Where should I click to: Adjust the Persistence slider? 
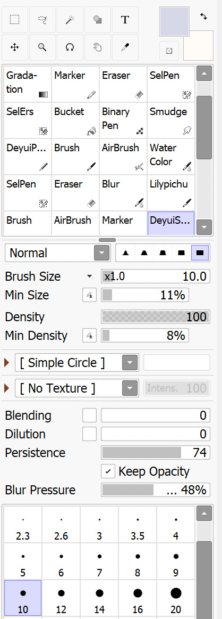pos(156,452)
